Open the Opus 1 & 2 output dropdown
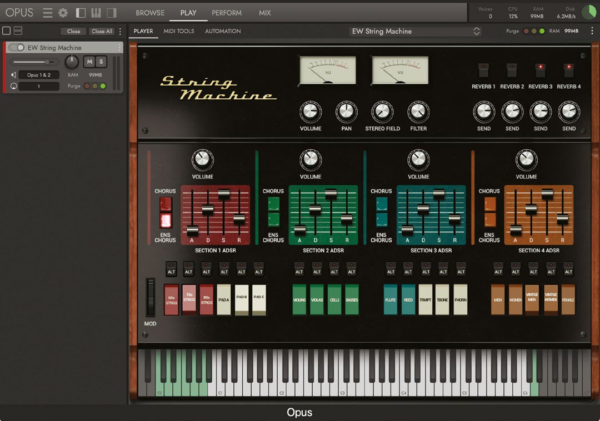 39,75
